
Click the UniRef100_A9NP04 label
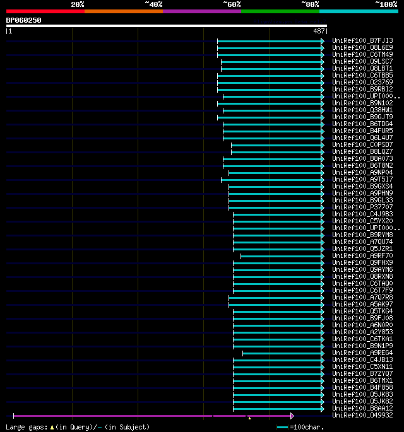coord(362,172)
